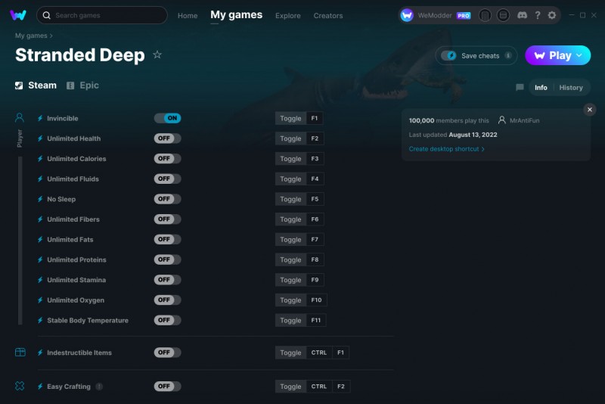This screenshot has height=404, width=605.
Task: Click Toggle button for Stable Body Temperature
Action: pyautogui.click(x=290, y=320)
